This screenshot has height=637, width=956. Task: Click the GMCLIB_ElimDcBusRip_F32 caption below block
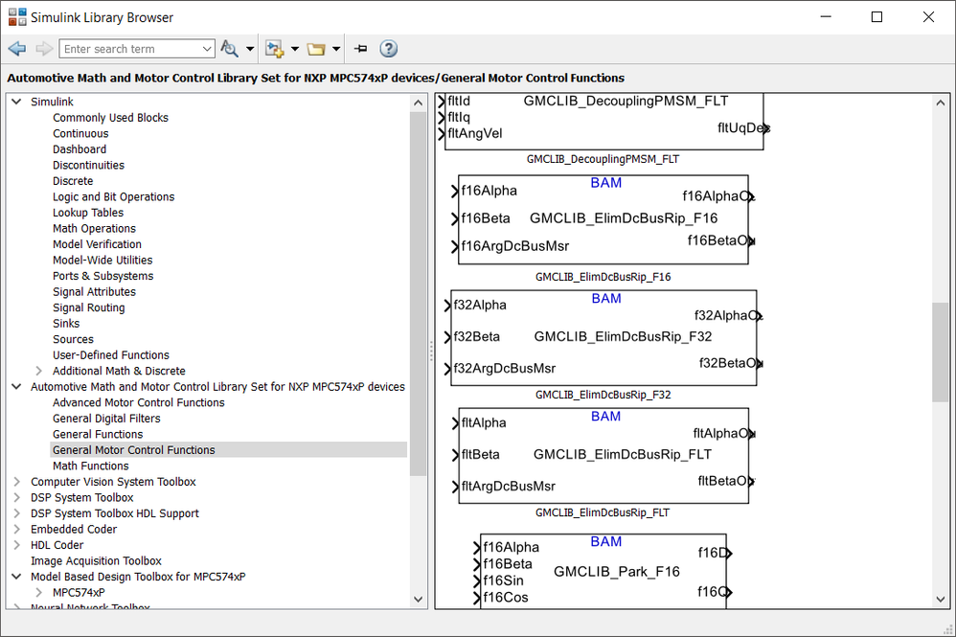(603, 395)
